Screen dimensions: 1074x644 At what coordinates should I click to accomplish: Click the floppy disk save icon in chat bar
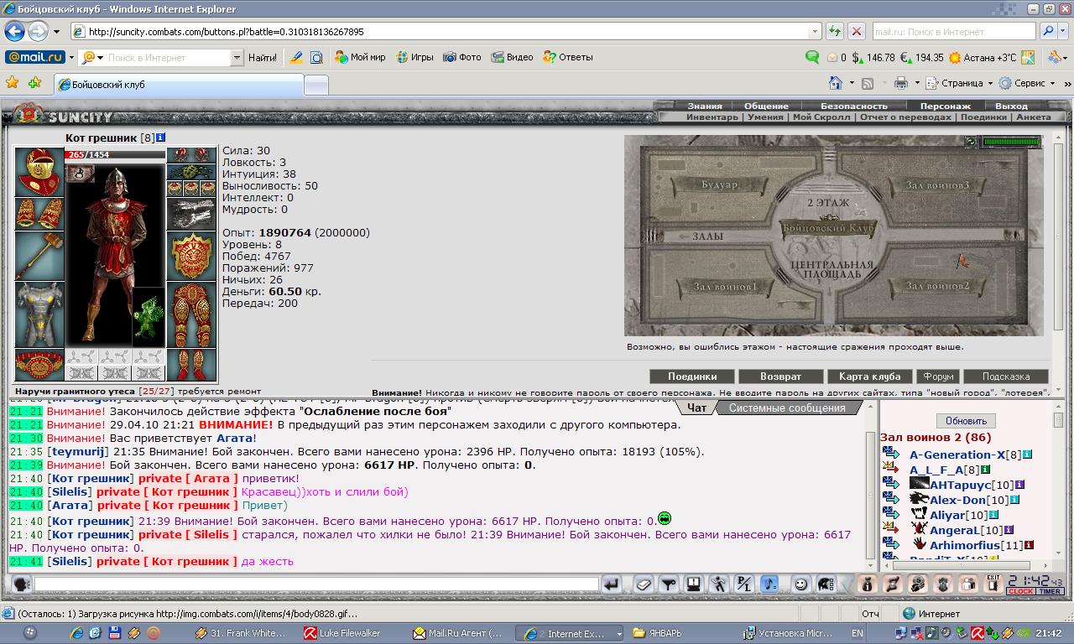click(x=694, y=584)
